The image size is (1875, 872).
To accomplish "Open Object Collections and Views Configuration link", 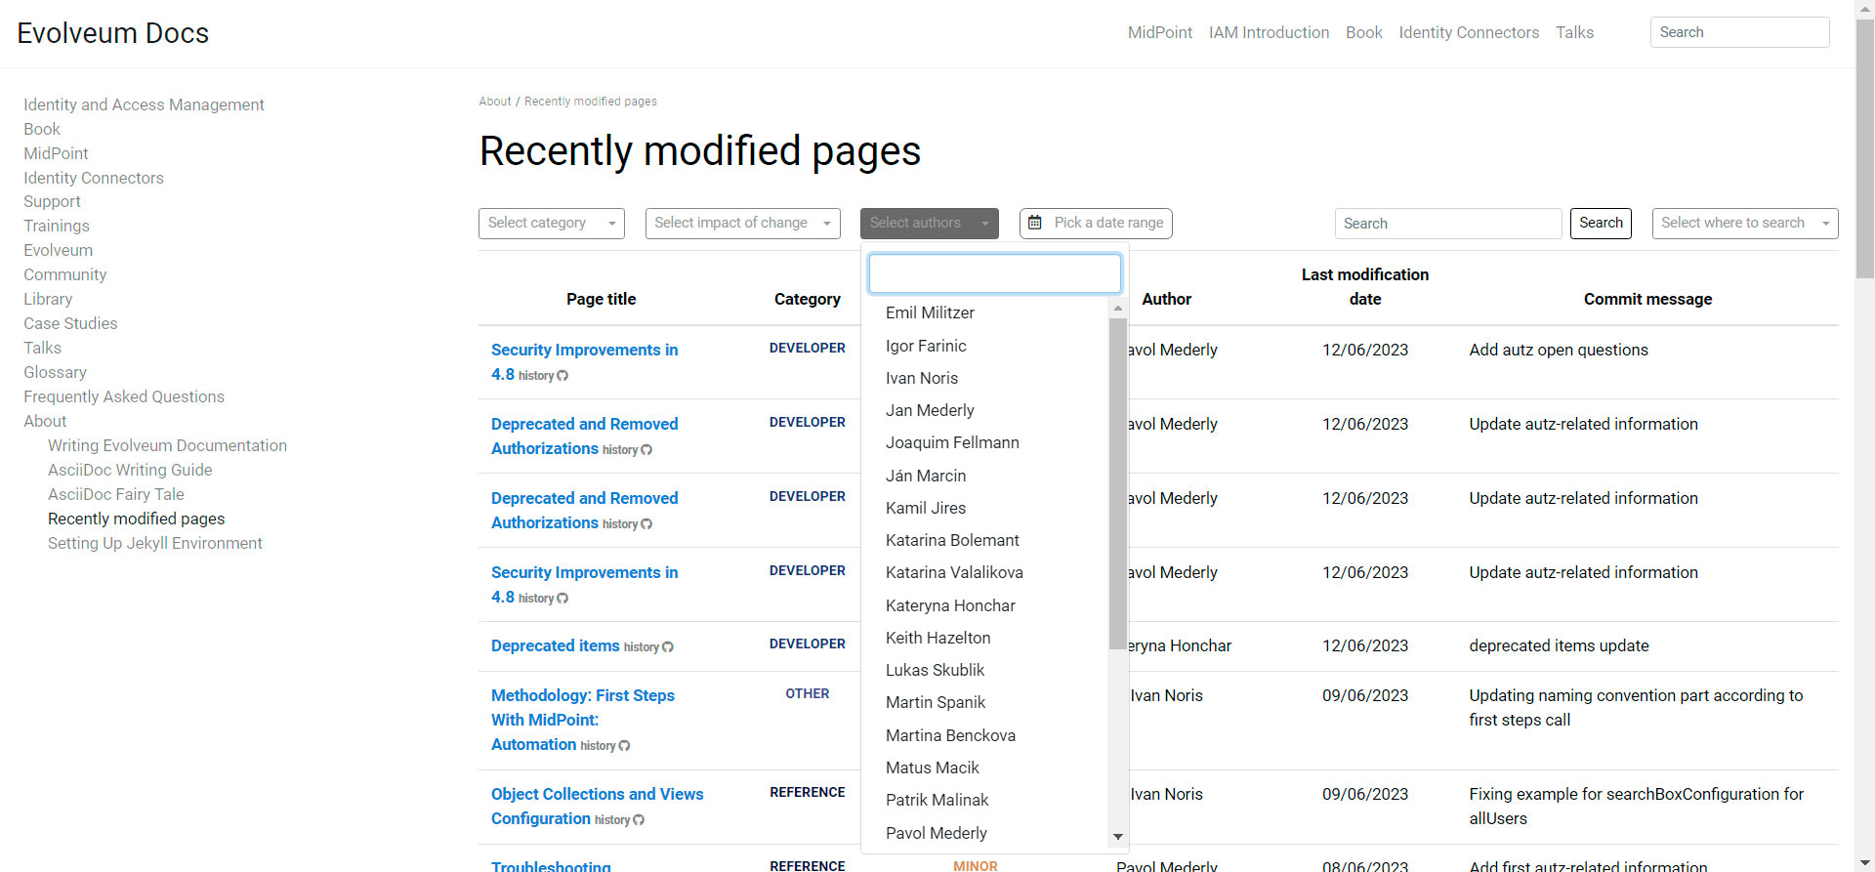I will [x=597, y=806].
